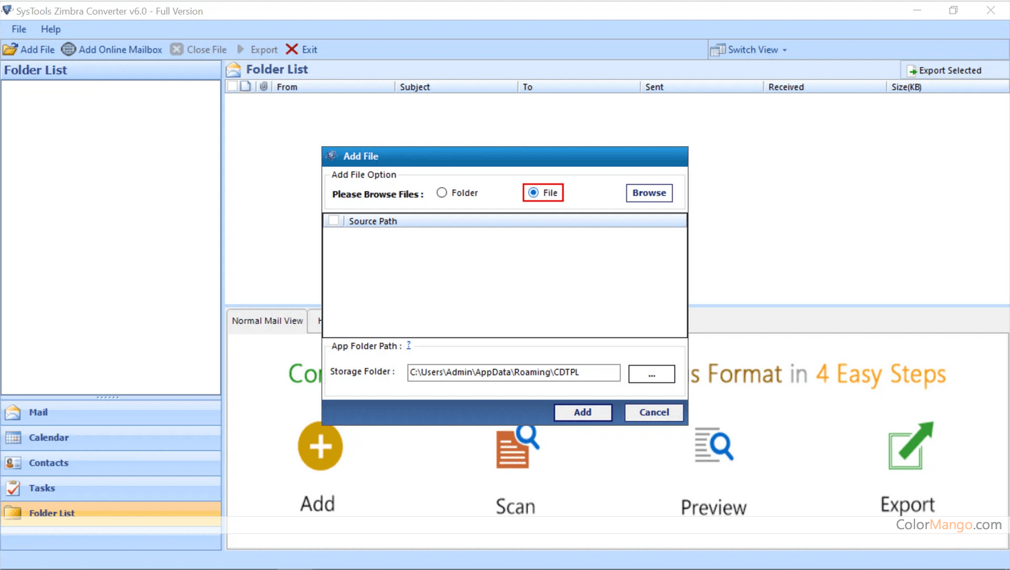Click the App Folder Path help link
Viewport: 1010px width, 570px height.
(408, 345)
